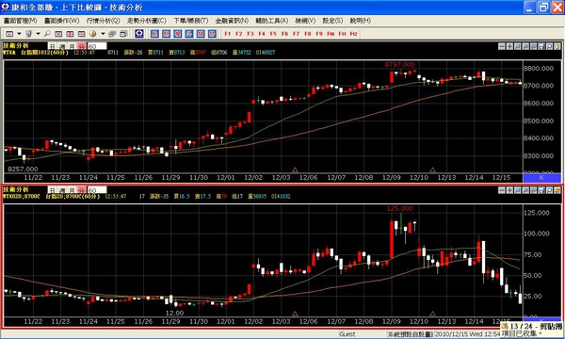Viewport: 565px width, 339px height.
Task: Click the F7 shortcut button
Action: [x=297, y=34]
